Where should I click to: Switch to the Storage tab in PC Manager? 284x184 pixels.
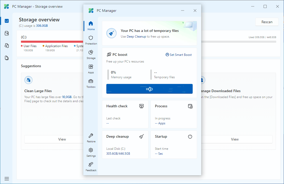(x=91, y=55)
